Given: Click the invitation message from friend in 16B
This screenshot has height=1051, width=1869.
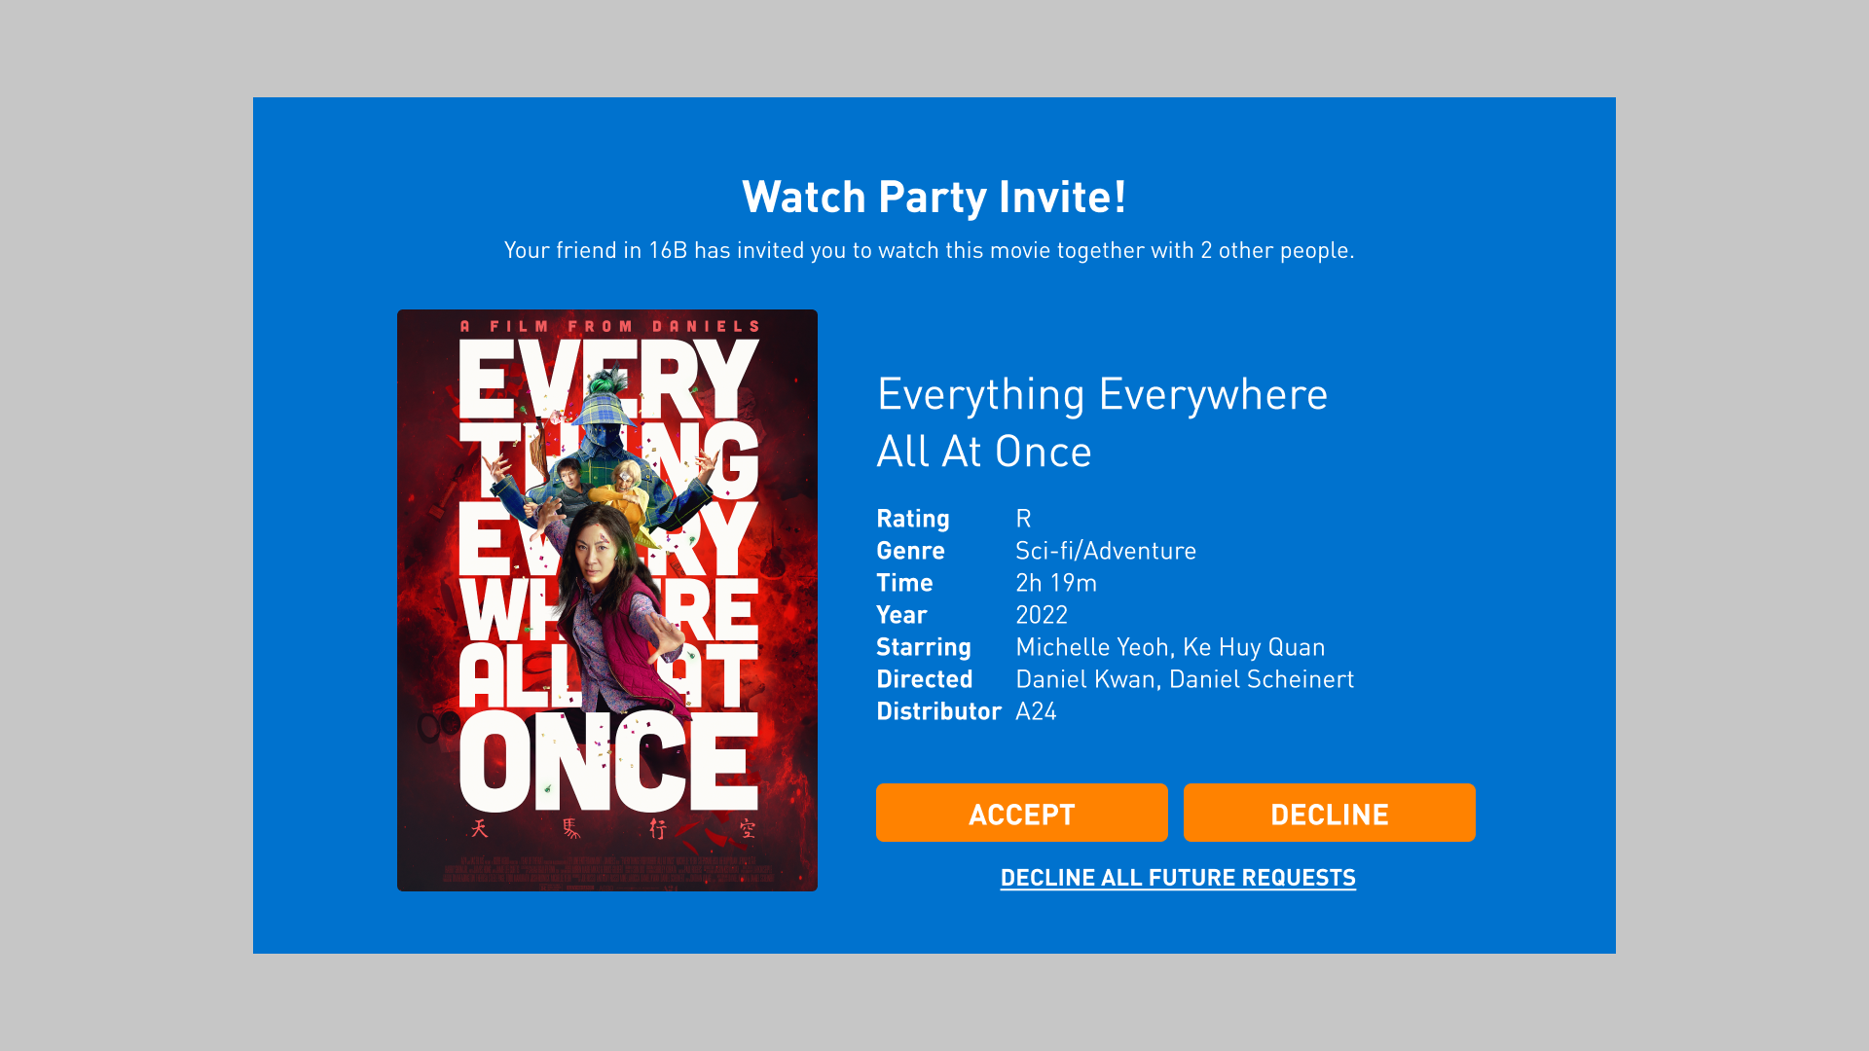Looking at the screenshot, I should [x=929, y=250].
